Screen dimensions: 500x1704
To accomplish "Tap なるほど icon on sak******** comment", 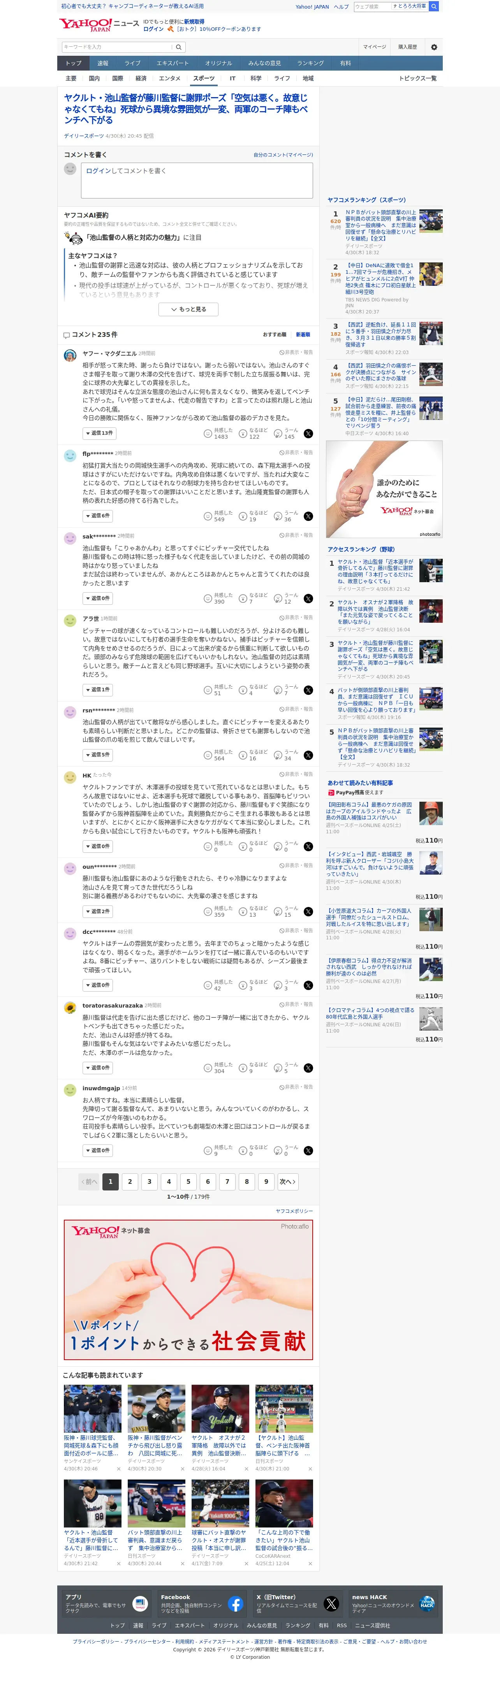I will (242, 599).
